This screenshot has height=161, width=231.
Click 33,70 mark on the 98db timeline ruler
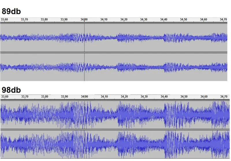coord(25,97)
